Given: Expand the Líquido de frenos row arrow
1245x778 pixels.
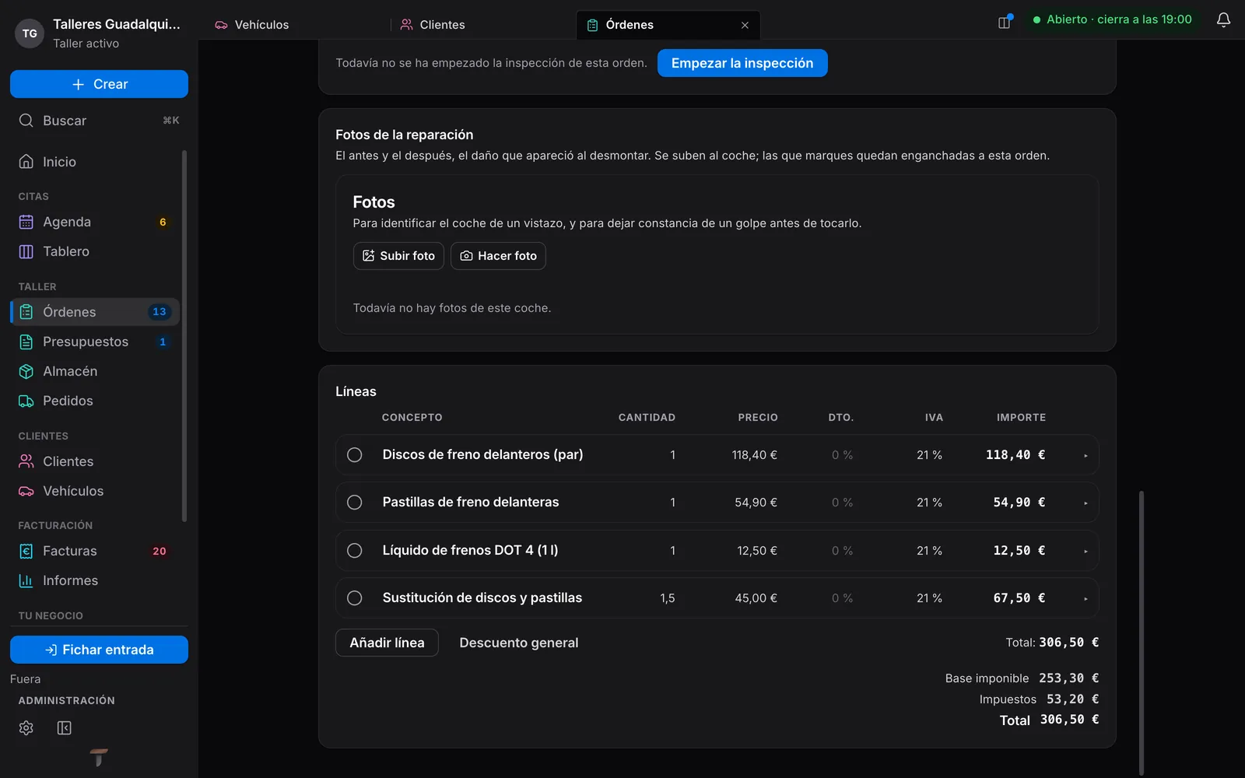Looking at the screenshot, I should point(1085,552).
